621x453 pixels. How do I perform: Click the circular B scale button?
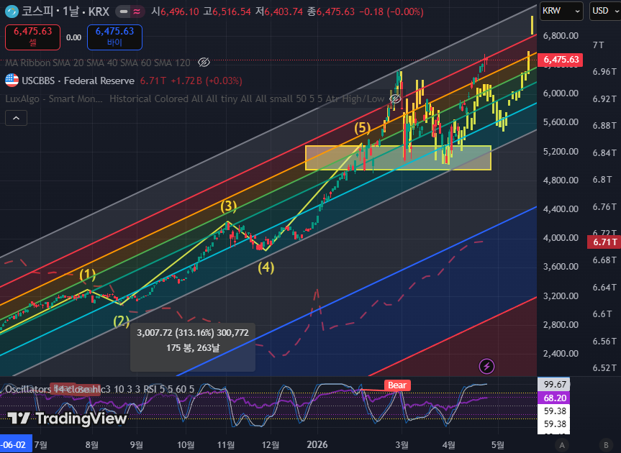(x=606, y=445)
